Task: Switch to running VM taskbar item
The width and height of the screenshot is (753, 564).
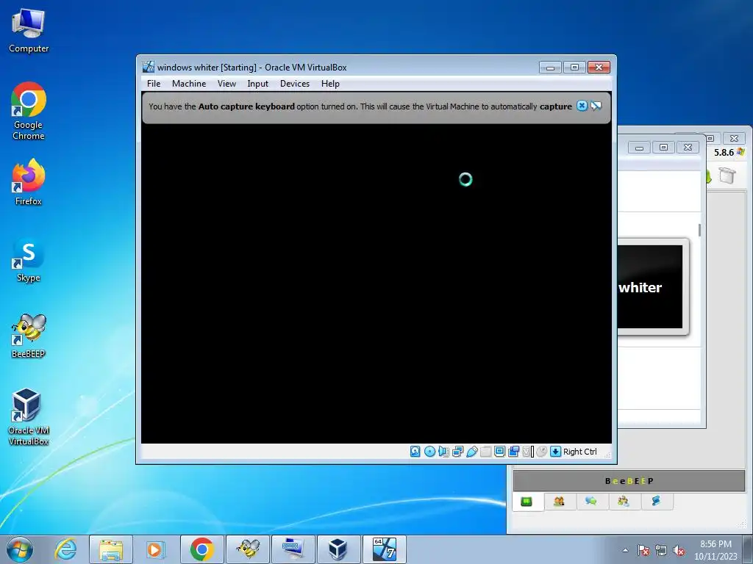Action: 384,549
